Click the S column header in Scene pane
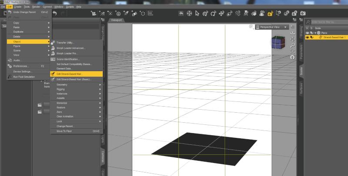The width and height of the screenshot is (348, 176). click(x=311, y=28)
